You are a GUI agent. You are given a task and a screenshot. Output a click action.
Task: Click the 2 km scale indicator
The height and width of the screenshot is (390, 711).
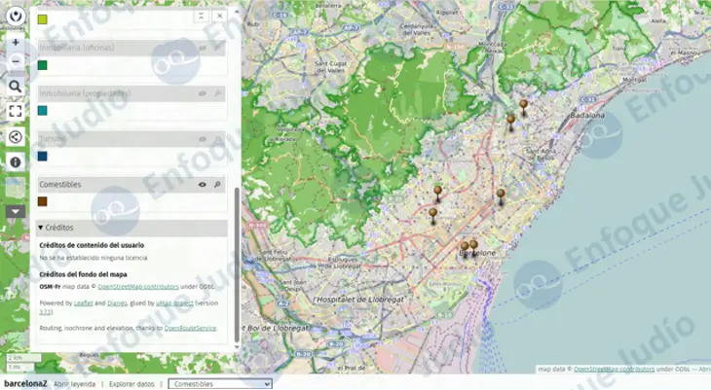tap(22, 358)
